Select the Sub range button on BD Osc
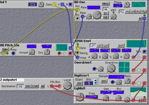149x105 pixels. coord(105,17)
